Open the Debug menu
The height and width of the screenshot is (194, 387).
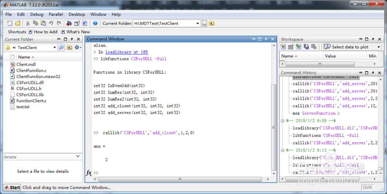(x=37, y=14)
